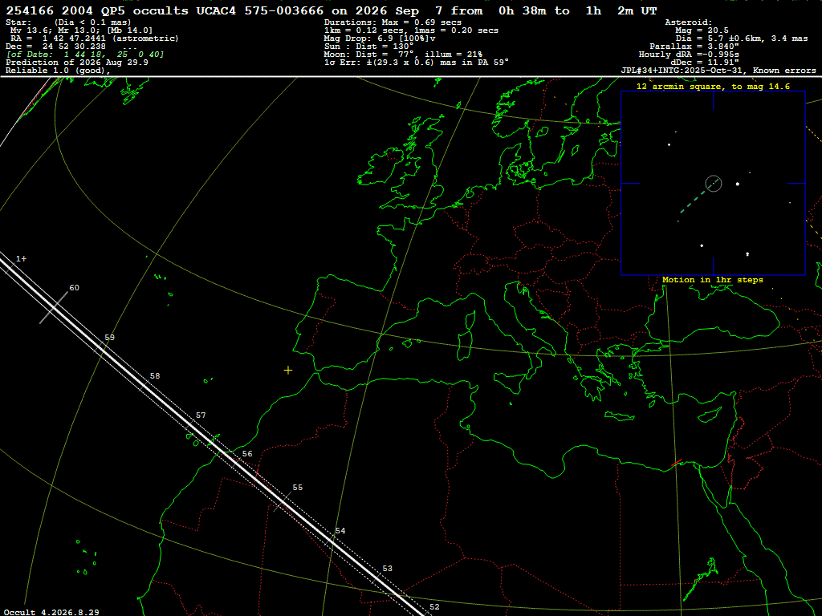The height and width of the screenshot is (616, 822).
Task: Click time marker 53 on the path
Action: (x=387, y=569)
